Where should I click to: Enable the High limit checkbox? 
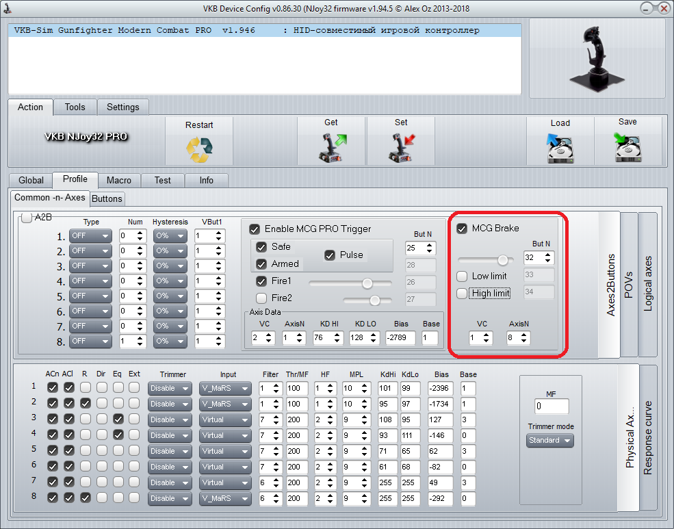pos(462,293)
